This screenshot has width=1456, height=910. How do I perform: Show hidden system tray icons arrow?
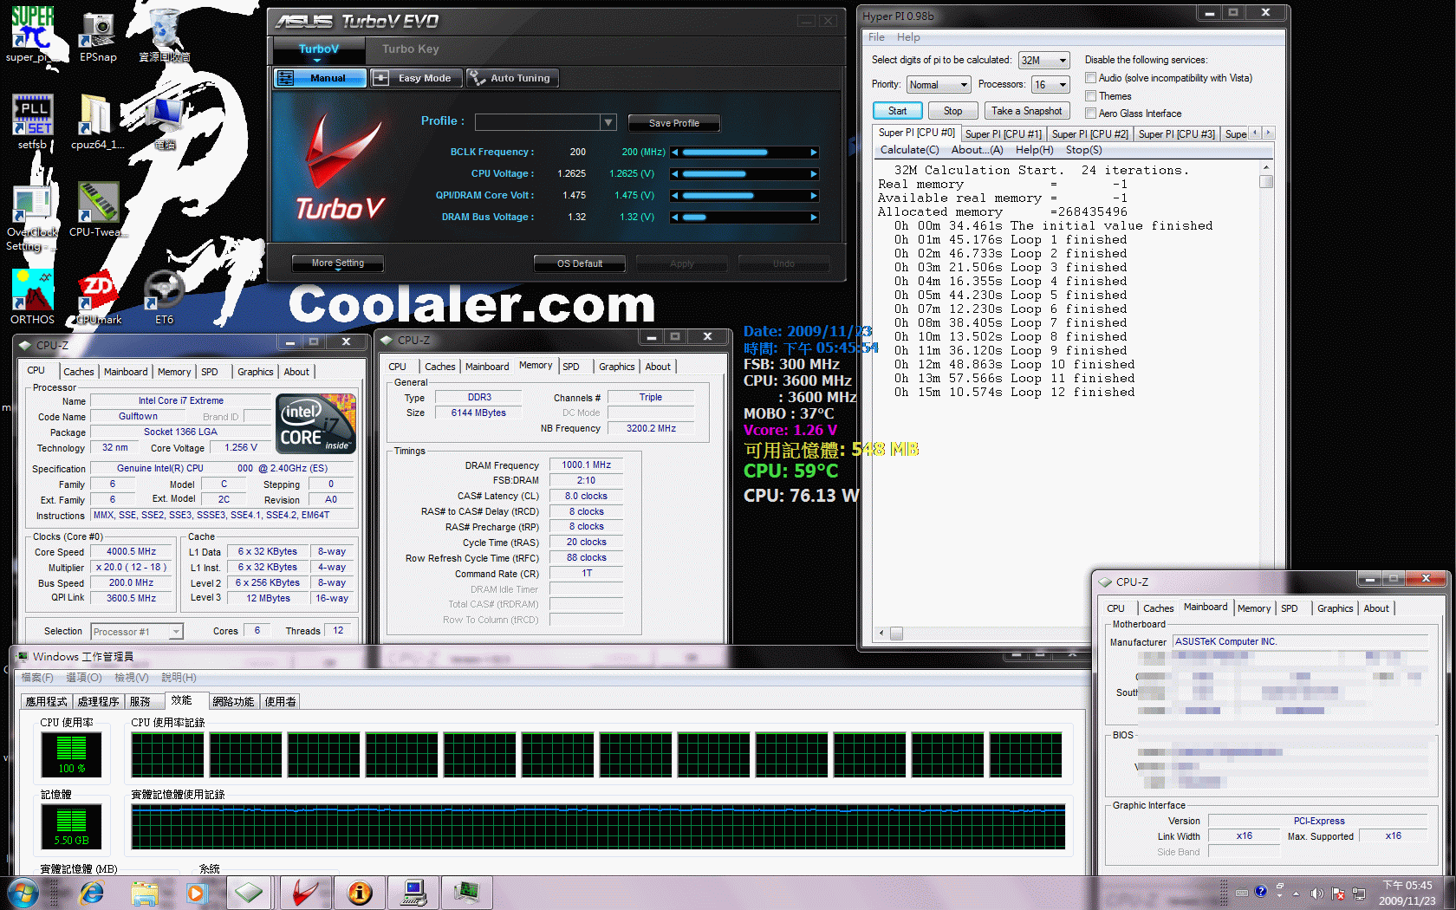pos(1296,893)
